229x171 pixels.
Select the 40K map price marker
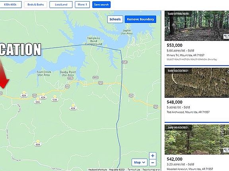coord(73,108)
